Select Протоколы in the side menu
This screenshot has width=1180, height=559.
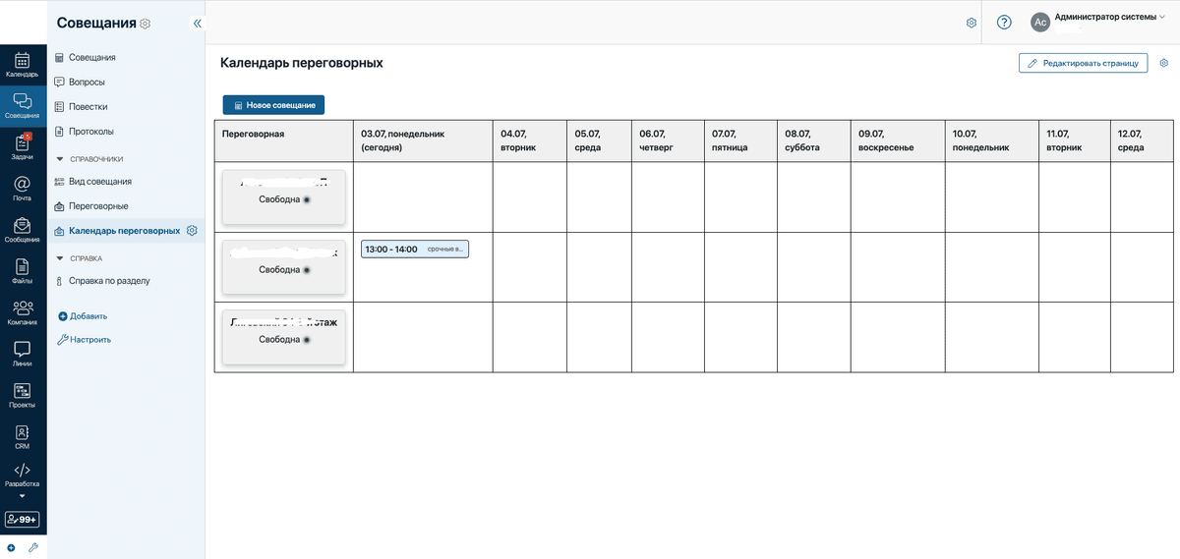(90, 132)
